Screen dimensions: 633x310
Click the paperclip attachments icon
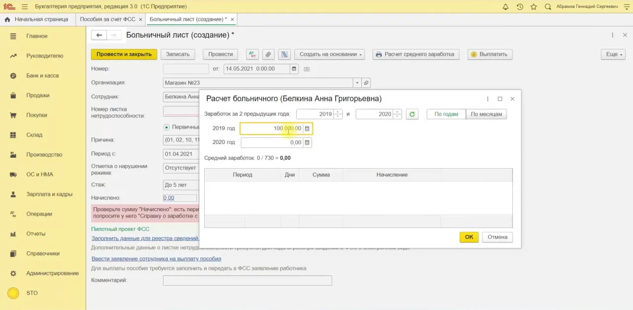click(268, 54)
